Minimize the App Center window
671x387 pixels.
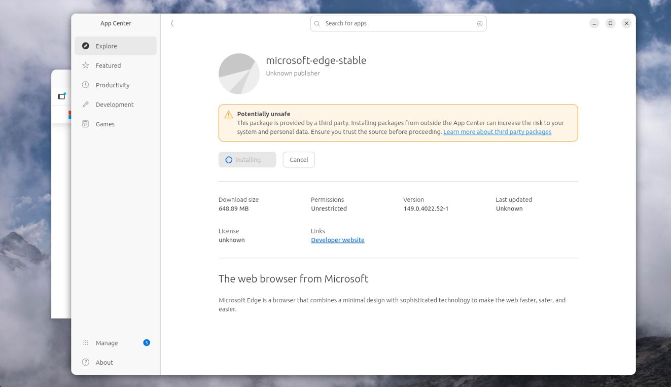(x=594, y=23)
